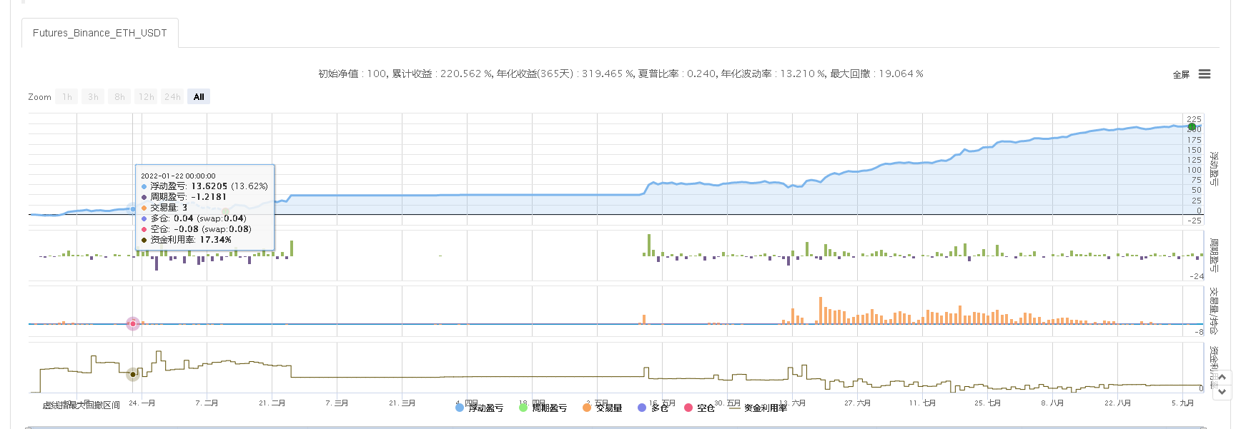1241x429 pixels.
Task: Click the 5. 九月 x-axis label
Action: 1182,403
